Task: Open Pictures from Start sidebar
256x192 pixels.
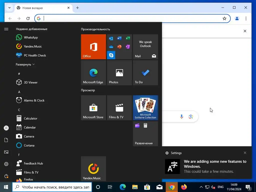Action: point(6,152)
